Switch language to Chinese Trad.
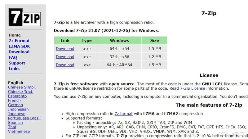 tap(21, 92)
